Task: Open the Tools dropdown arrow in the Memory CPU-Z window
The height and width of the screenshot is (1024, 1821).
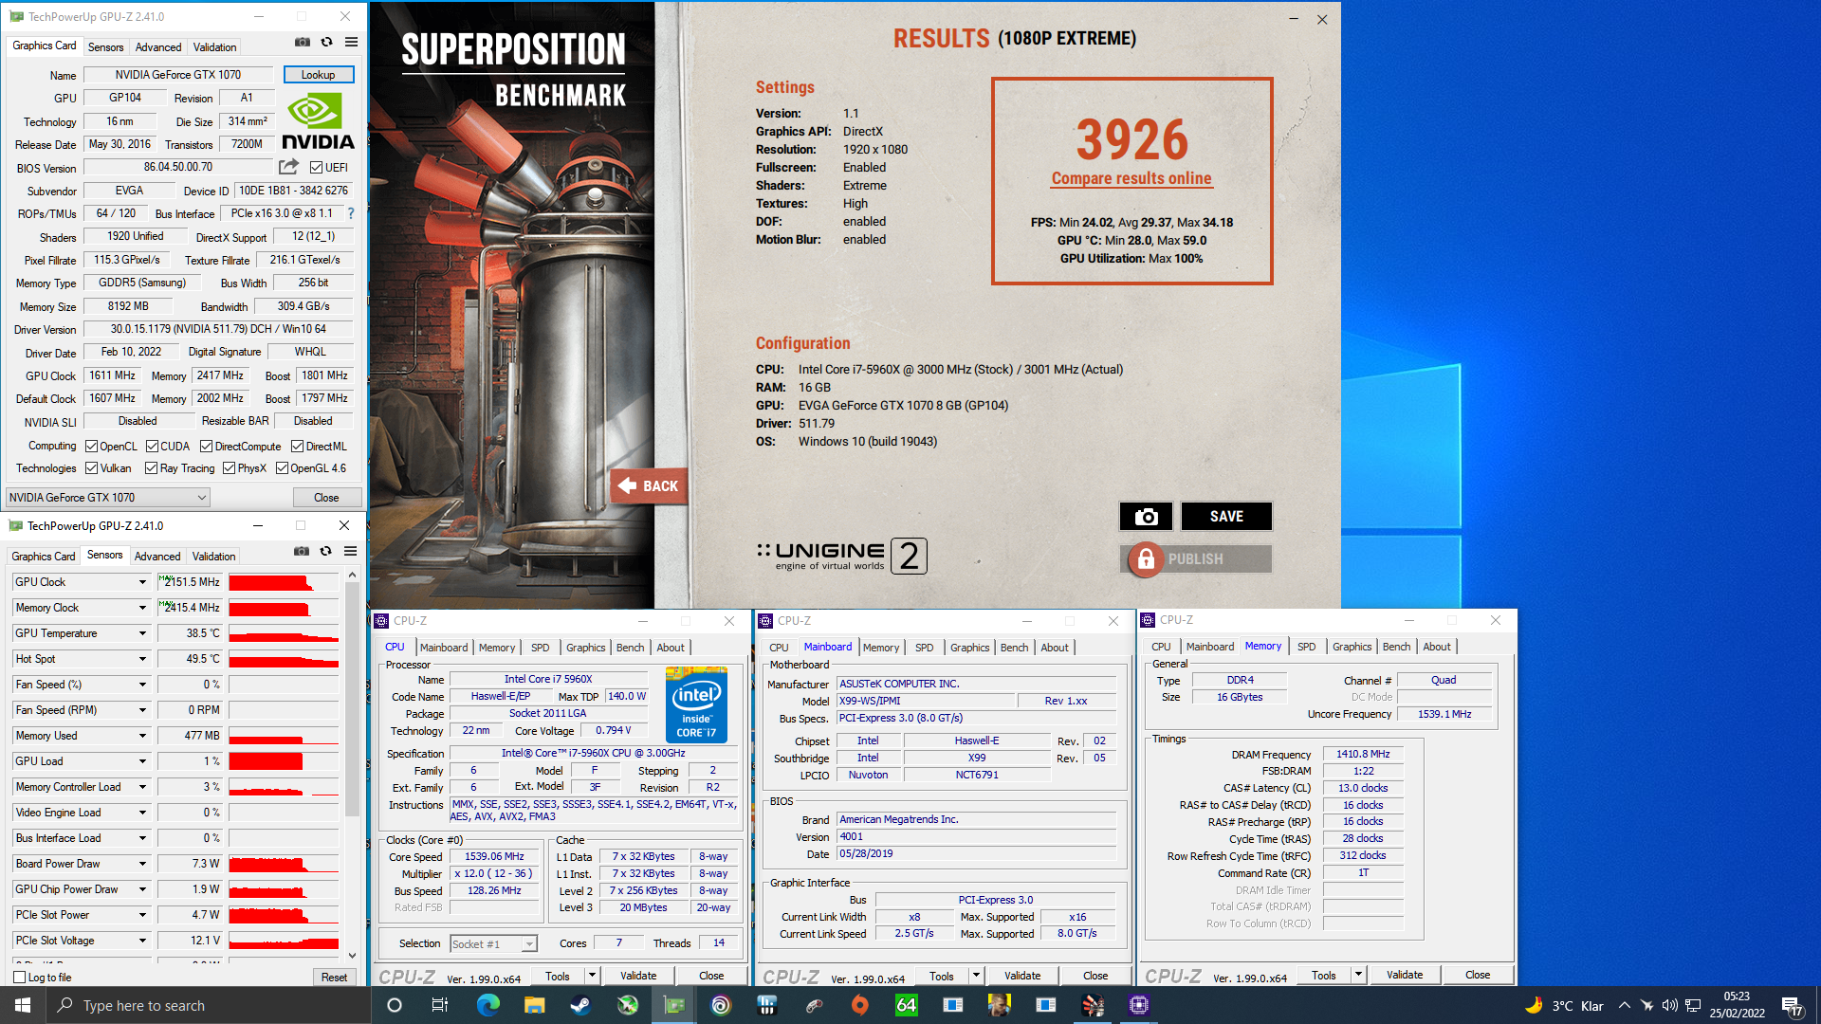Action: click(1358, 975)
